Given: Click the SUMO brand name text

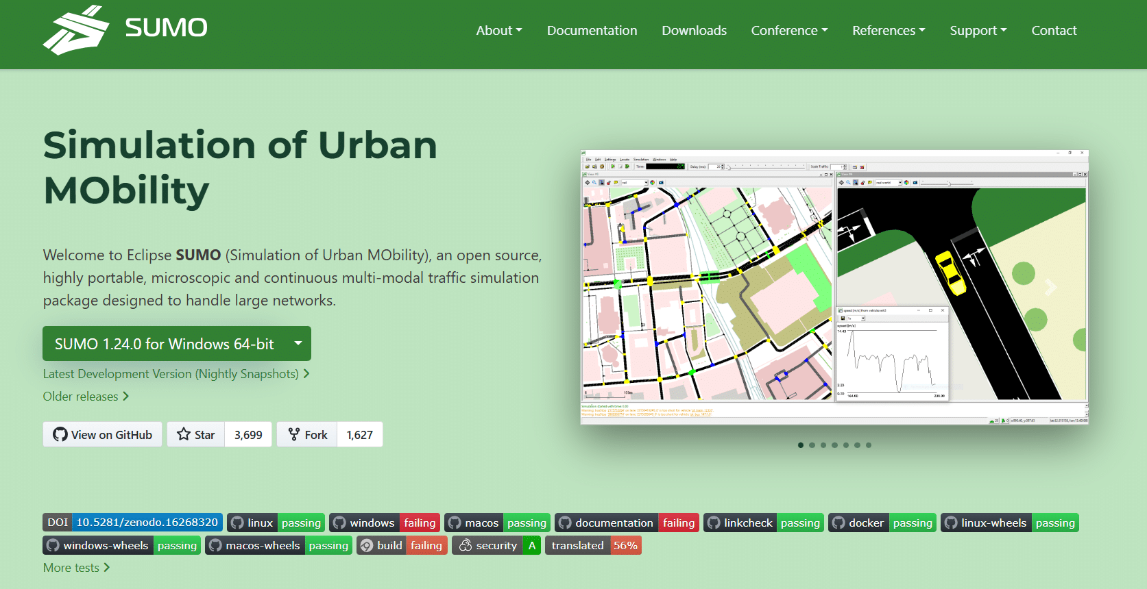Looking at the screenshot, I should tap(166, 28).
